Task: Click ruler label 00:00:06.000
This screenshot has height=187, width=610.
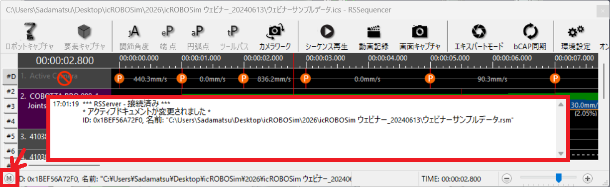Action: (512, 58)
